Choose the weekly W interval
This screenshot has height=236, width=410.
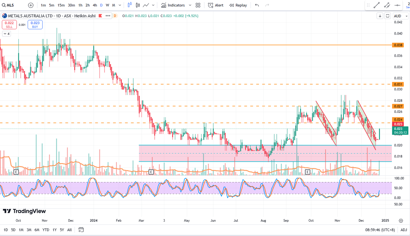pos(107,5)
